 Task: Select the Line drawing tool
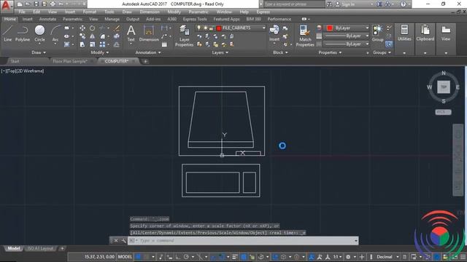coord(8,33)
